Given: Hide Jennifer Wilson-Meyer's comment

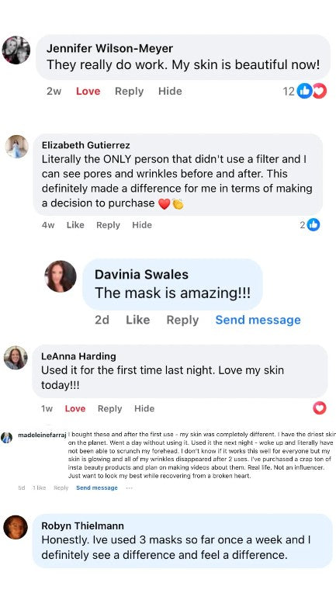Looking at the screenshot, I should pyautogui.click(x=170, y=91).
